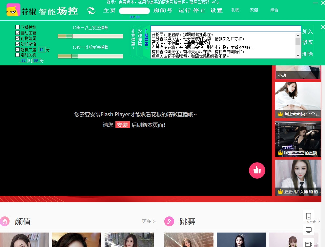Viewport: 325px width, 247px height.
Task: Click scroll-down arrow of the broadcast message list
Action: [x=298, y=56]
